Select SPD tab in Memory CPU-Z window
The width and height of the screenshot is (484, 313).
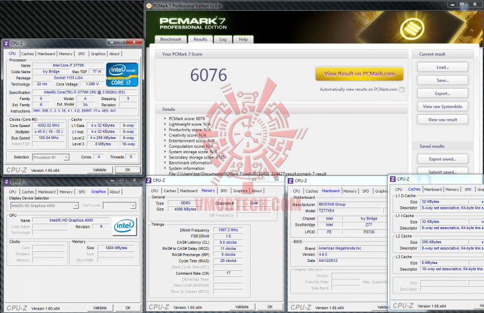224,191
